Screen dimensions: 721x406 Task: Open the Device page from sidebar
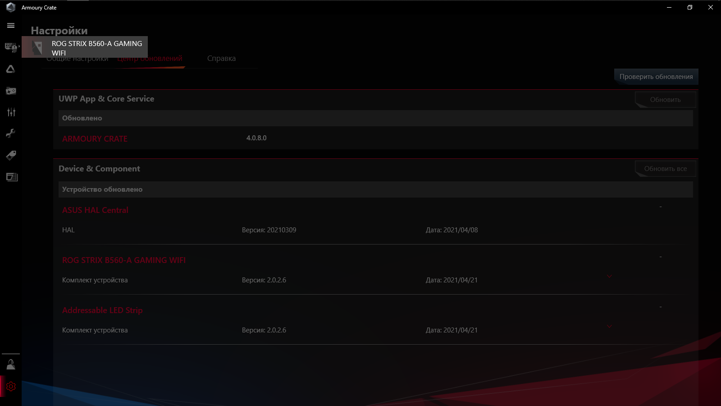(11, 47)
